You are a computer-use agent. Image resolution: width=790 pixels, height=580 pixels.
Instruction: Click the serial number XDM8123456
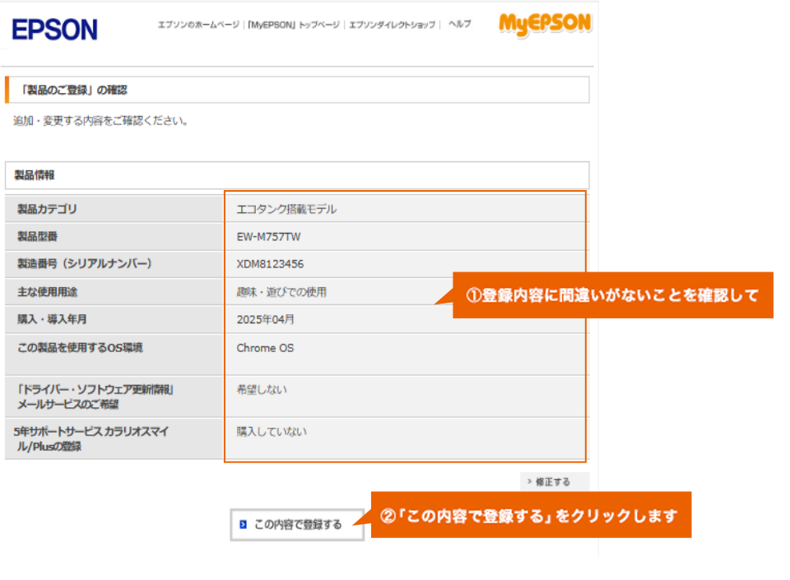point(270,264)
